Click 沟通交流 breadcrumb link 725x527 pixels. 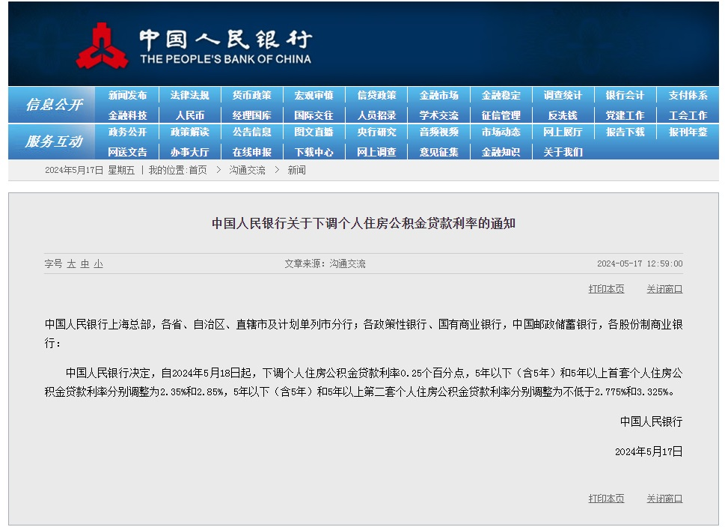coord(247,170)
